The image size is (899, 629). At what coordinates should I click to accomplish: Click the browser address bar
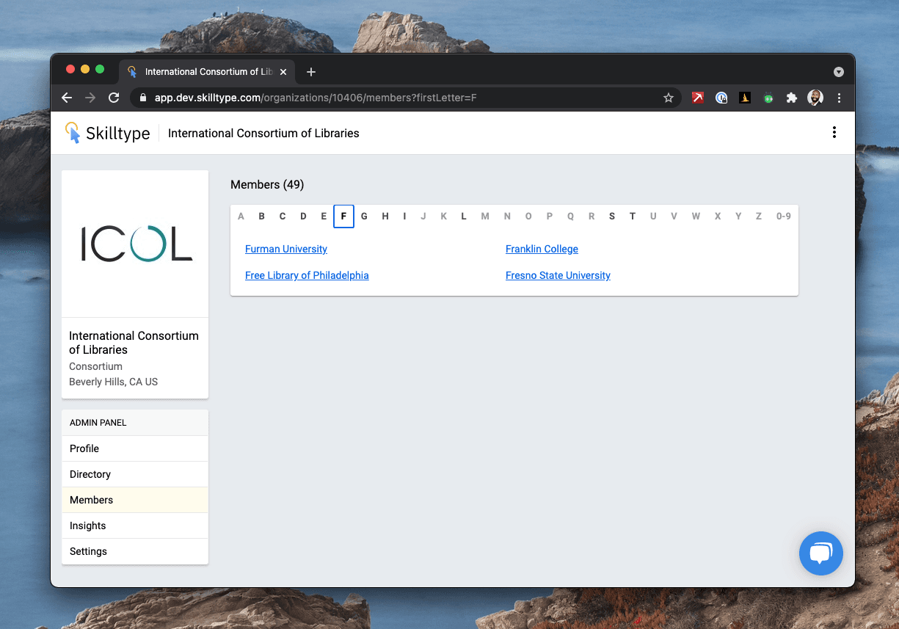[x=396, y=98]
